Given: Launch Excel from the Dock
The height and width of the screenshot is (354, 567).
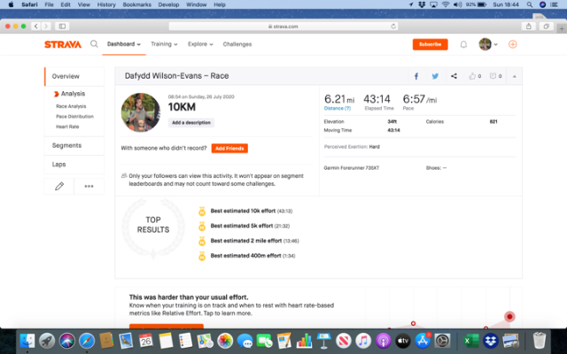Looking at the screenshot, I should pos(470,340).
